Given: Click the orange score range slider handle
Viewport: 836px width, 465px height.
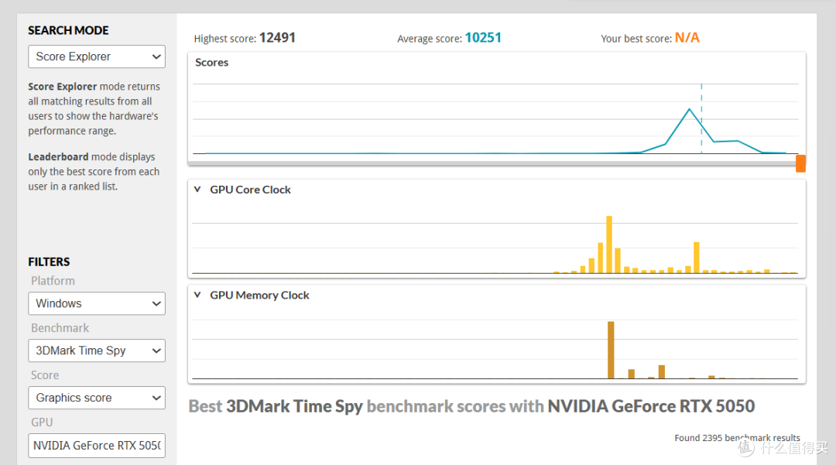Looking at the screenshot, I should tap(800, 163).
